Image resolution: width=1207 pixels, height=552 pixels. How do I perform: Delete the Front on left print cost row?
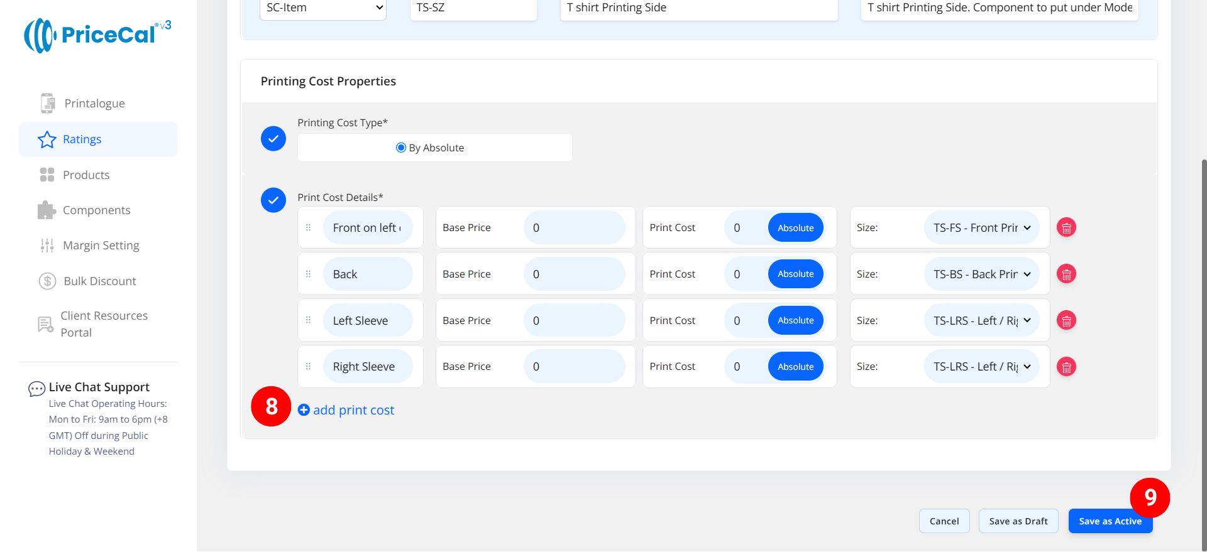[1066, 228]
